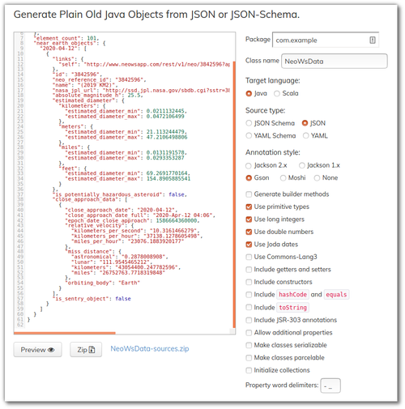Click the "orbiting_body": "Earth" line

(104, 283)
